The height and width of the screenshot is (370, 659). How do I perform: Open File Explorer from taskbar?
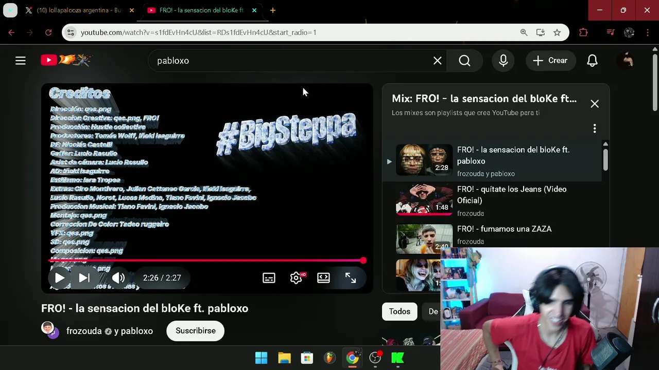pos(284,358)
